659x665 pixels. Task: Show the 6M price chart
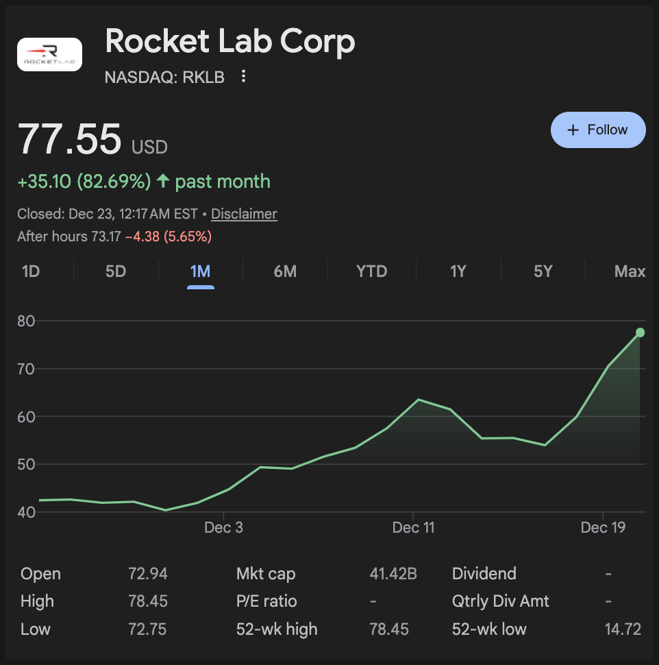coord(285,271)
